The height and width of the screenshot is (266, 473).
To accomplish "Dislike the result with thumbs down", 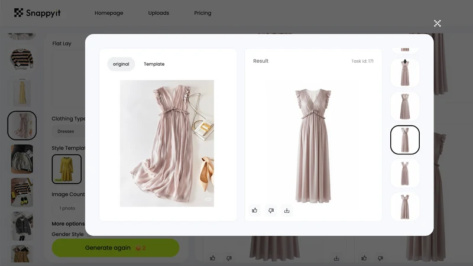I will [271, 210].
